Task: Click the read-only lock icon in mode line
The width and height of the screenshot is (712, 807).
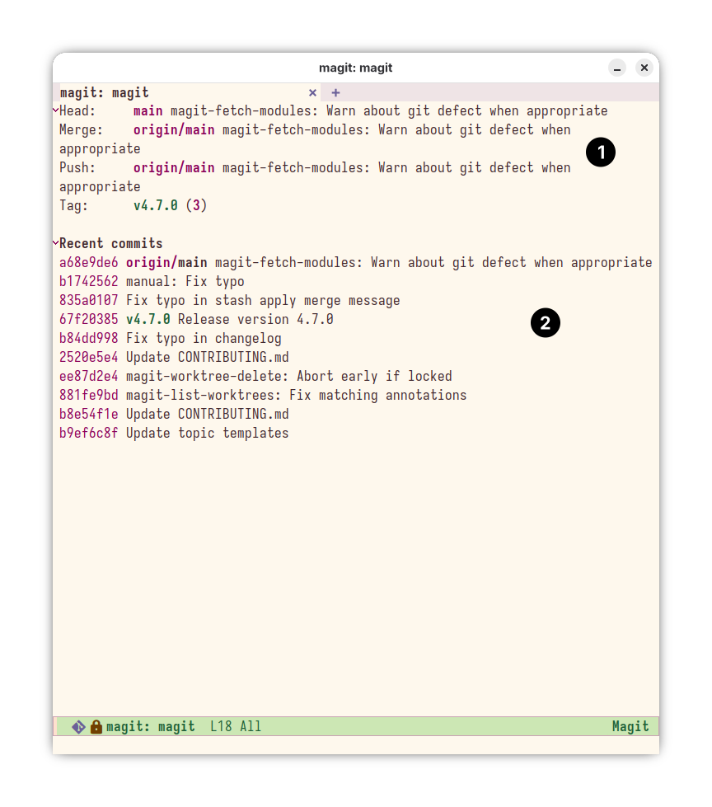Action: pos(96,727)
